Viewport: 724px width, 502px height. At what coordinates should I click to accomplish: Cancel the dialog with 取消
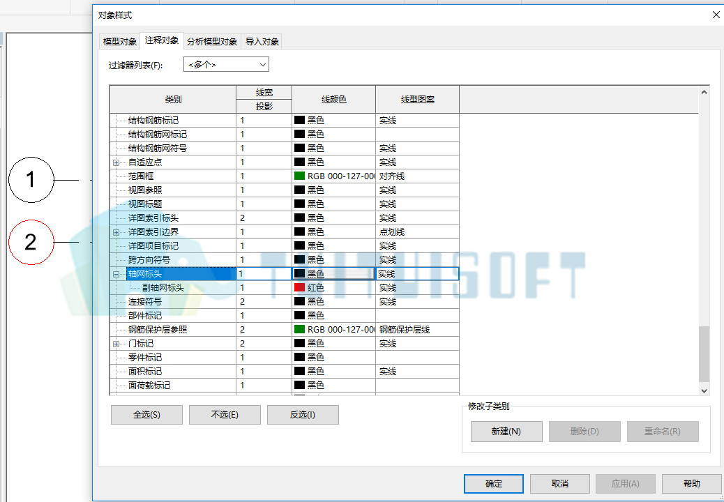click(x=560, y=484)
